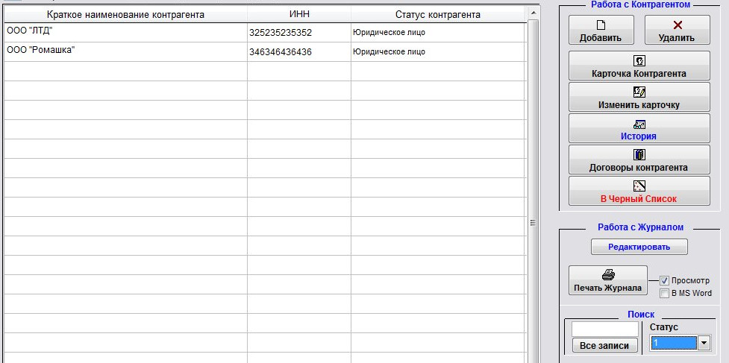Focus the Поиск search input field
729x363 pixels.
click(605, 329)
